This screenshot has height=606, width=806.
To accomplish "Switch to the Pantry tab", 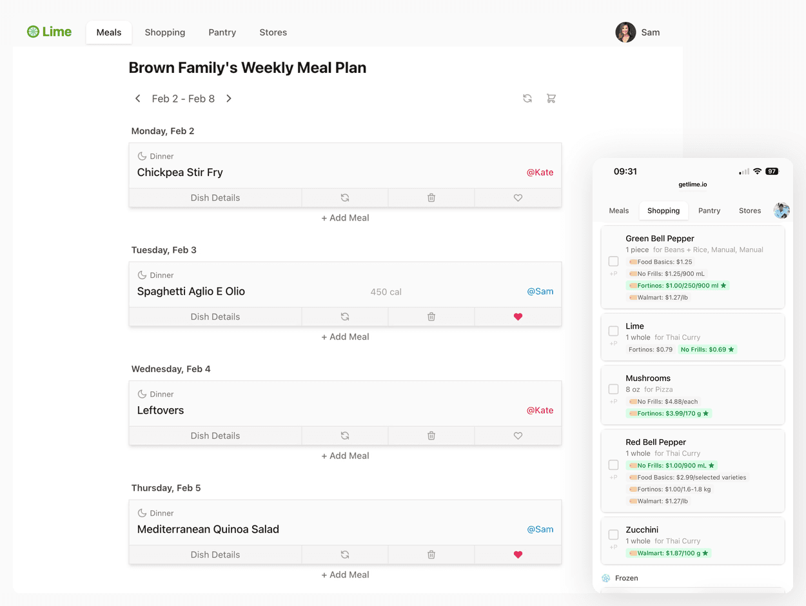I will tap(222, 32).
